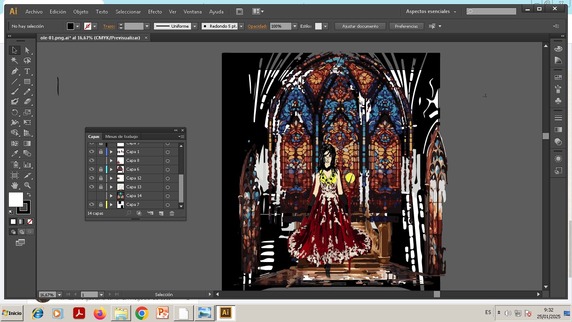Select the Free Transform tool
572x322 pixels.
tap(27, 123)
